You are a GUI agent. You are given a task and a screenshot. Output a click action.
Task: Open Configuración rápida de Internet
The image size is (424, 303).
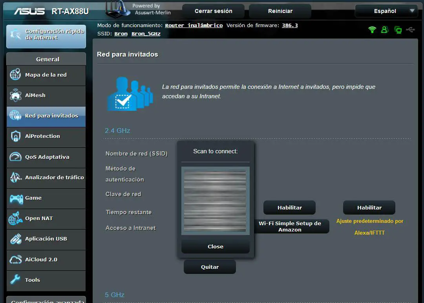pos(46,36)
